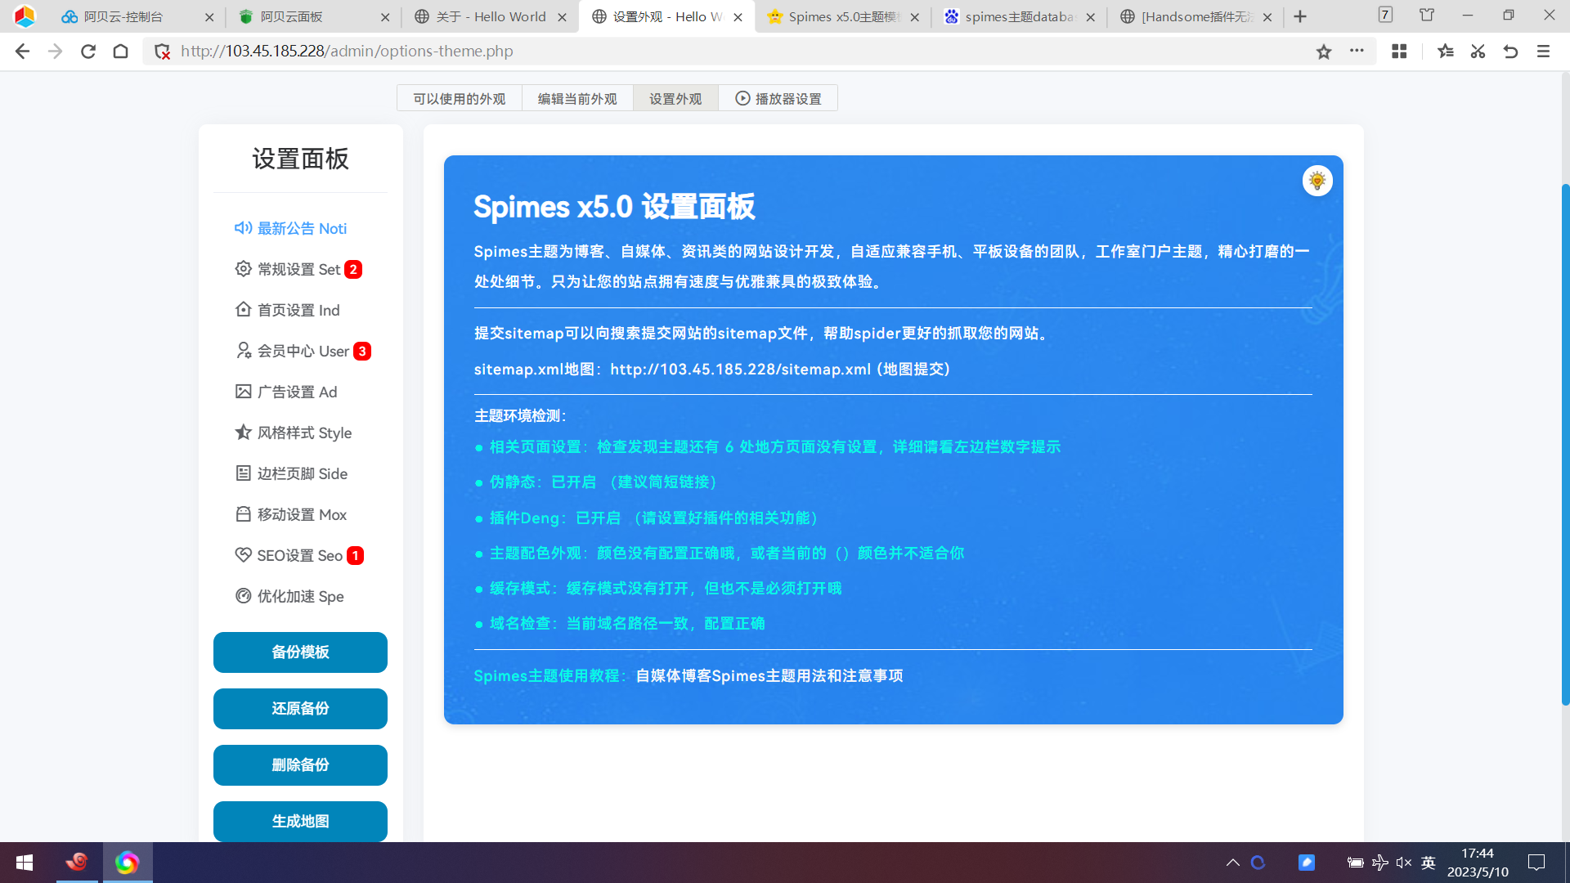Viewport: 1570px width, 883px height.
Task: Select 广告设置 Ad menu entry
Action: tap(286, 392)
